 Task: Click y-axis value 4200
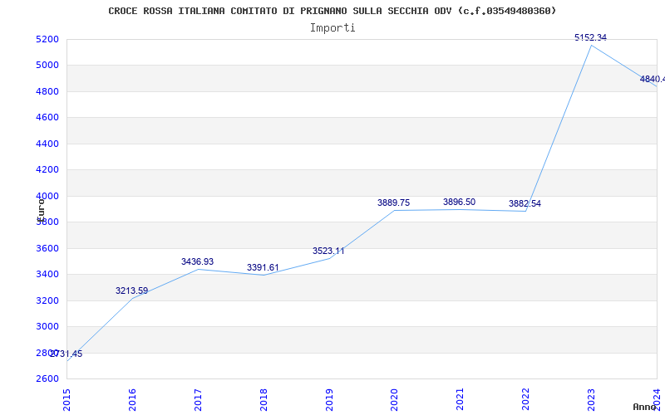click(47, 170)
